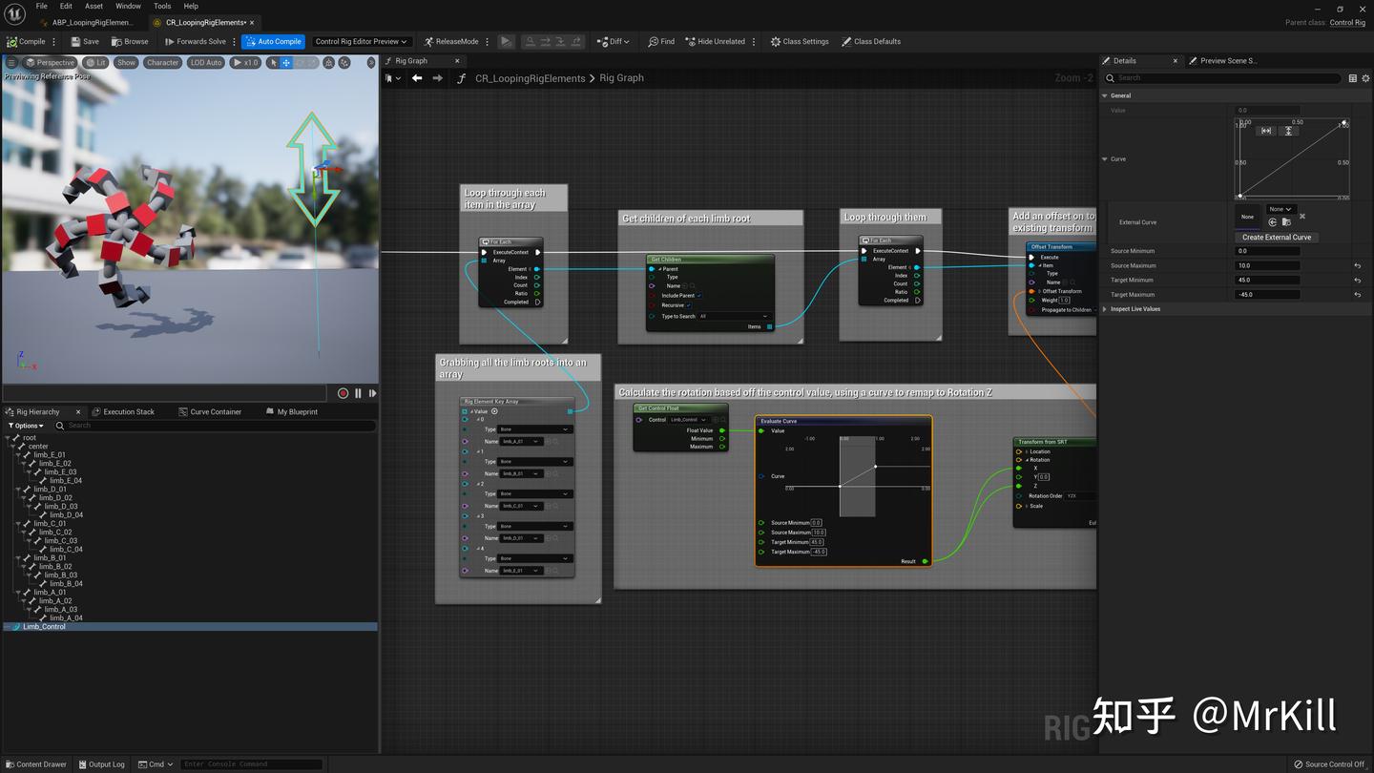
Task: Collapse the General section in Details
Action: (1105, 95)
